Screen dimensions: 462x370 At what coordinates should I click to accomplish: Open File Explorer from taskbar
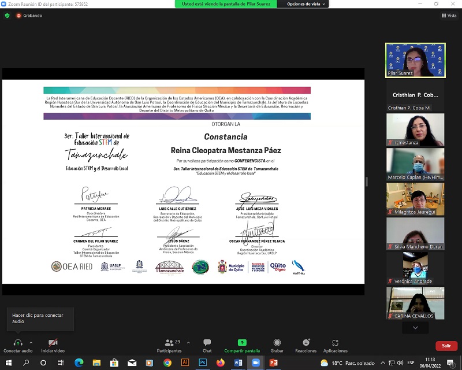click(x=96, y=362)
